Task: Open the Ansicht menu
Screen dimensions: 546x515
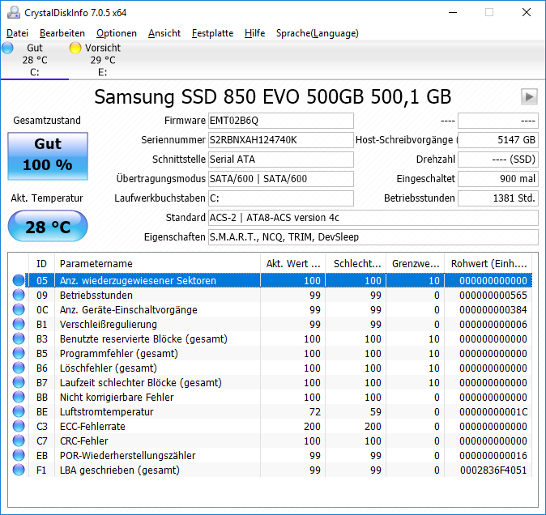Action: coord(164,33)
